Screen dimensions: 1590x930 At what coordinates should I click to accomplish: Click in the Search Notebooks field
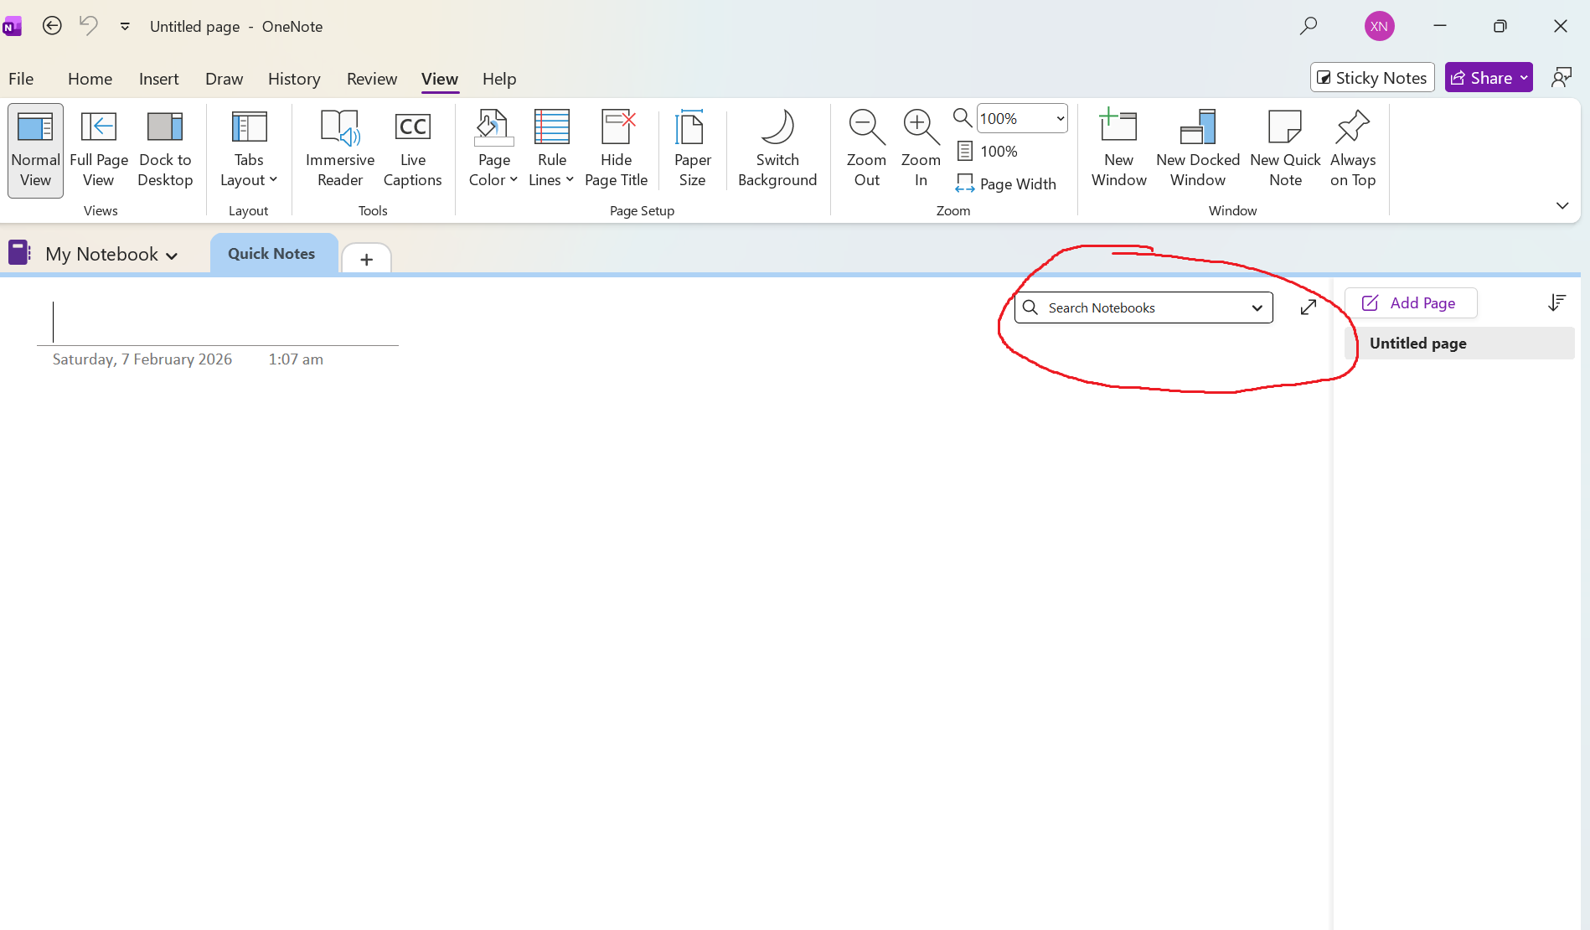click(1143, 307)
